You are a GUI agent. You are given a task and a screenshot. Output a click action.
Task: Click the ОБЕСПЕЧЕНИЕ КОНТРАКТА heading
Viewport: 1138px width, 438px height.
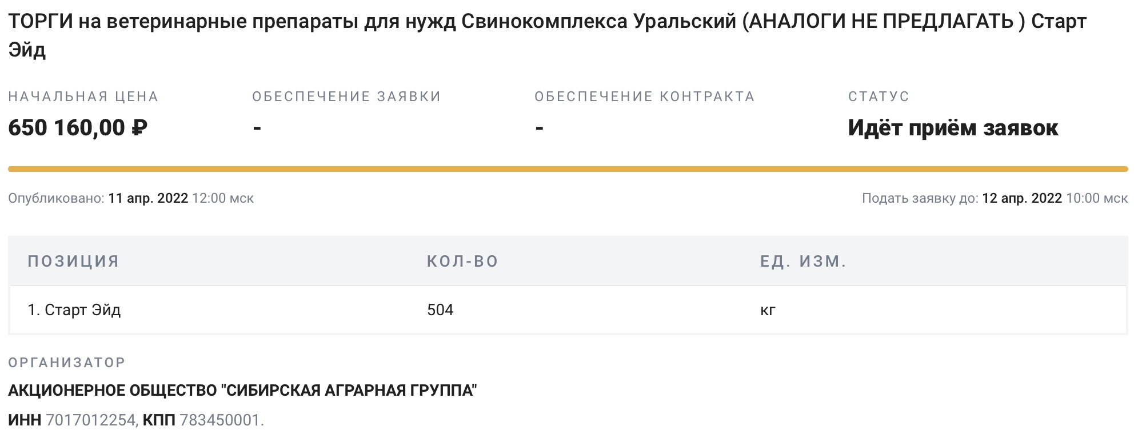[x=645, y=97]
